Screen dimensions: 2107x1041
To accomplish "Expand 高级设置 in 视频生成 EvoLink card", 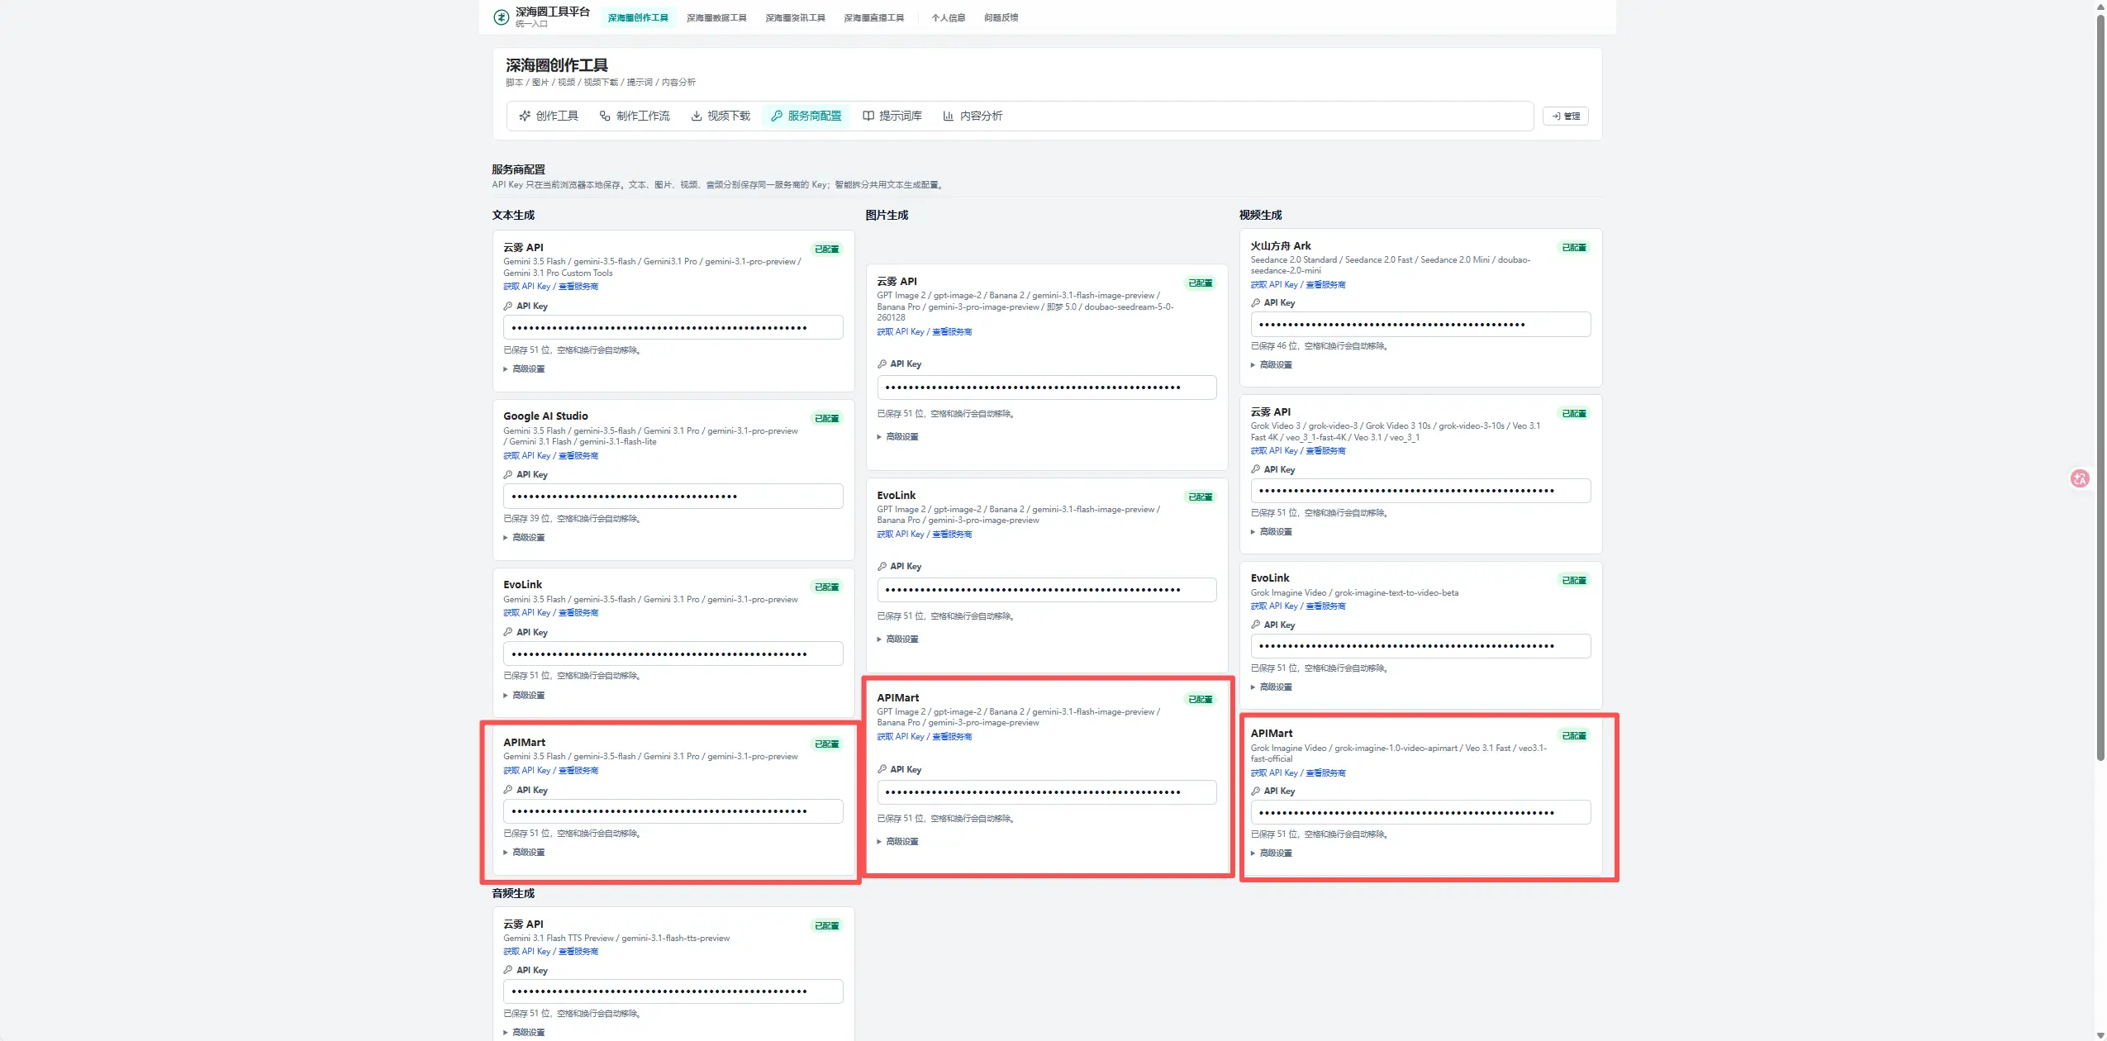I will point(1271,687).
